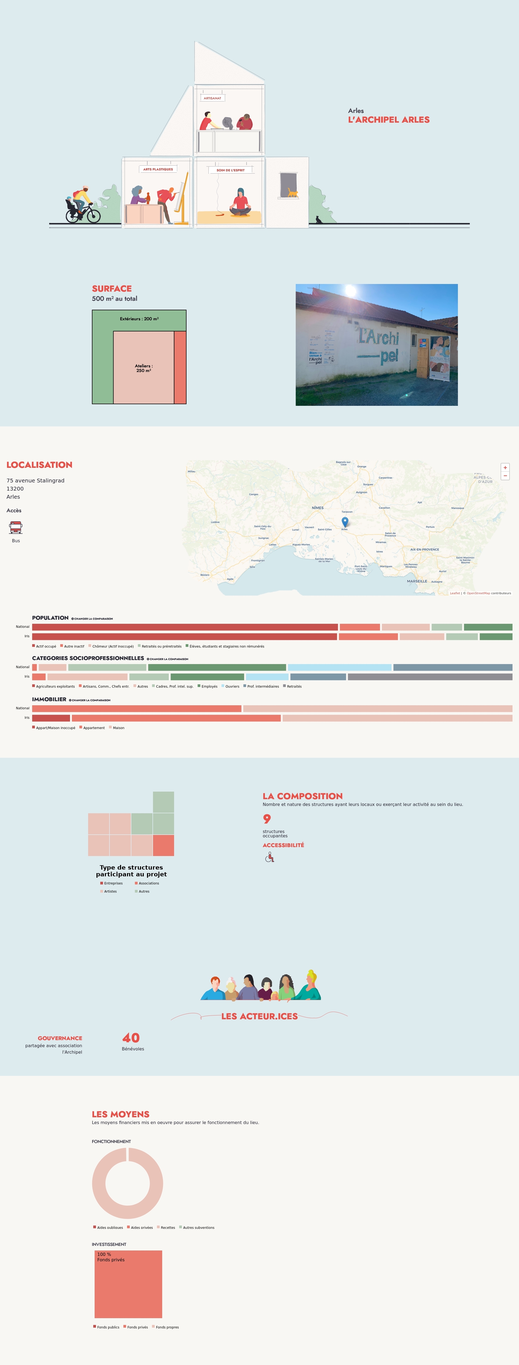The height and width of the screenshot is (1365, 519).
Task: Click the red Bus access icon
Action: (x=16, y=527)
